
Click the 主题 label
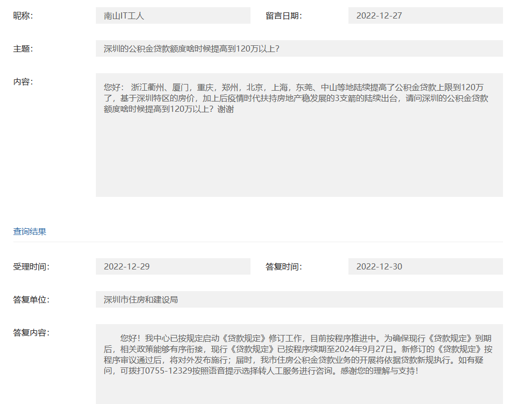pos(23,48)
